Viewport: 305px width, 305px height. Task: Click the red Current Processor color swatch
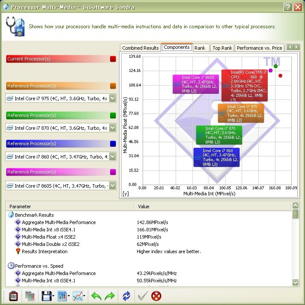tap(113, 59)
